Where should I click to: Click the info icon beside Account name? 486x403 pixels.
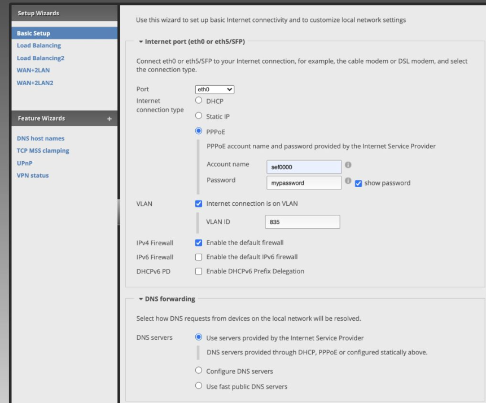[348, 166]
